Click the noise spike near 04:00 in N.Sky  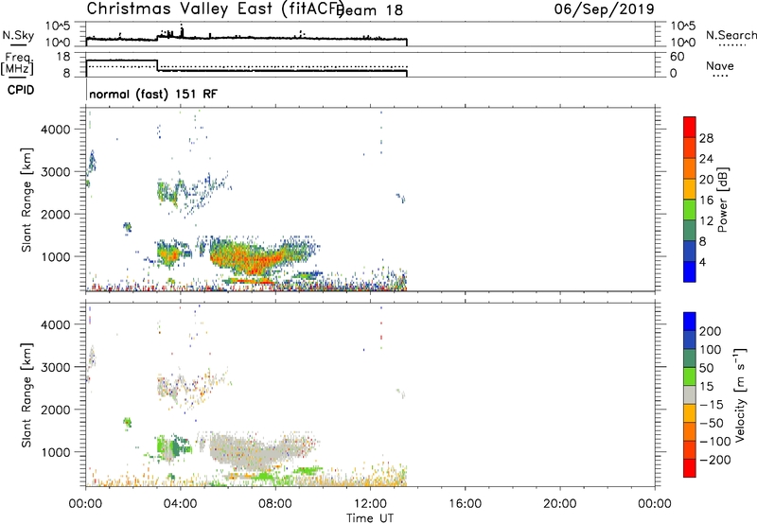(182, 31)
